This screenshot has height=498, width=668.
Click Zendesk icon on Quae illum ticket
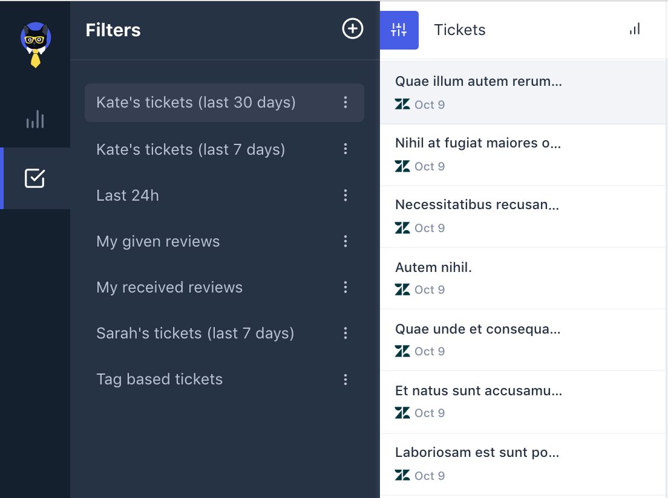[402, 105]
